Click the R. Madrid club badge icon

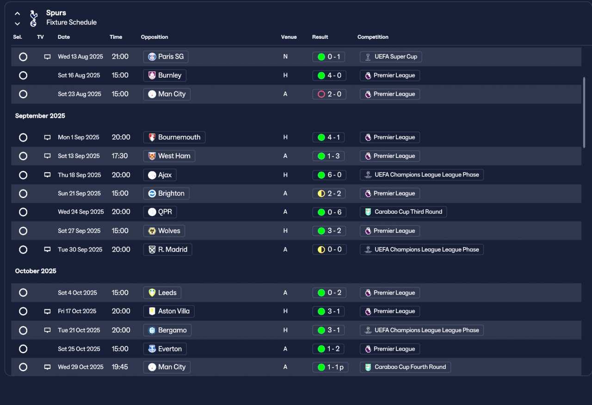tap(152, 250)
